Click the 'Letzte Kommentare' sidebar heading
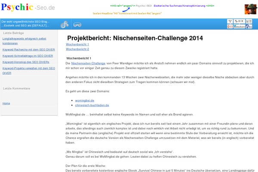This screenshot has width=258, height=172. point(17,89)
